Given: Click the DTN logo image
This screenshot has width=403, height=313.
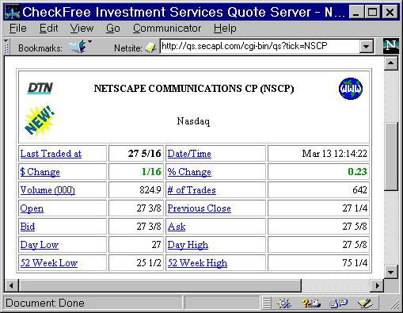Looking at the screenshot, I should [40, 88].
